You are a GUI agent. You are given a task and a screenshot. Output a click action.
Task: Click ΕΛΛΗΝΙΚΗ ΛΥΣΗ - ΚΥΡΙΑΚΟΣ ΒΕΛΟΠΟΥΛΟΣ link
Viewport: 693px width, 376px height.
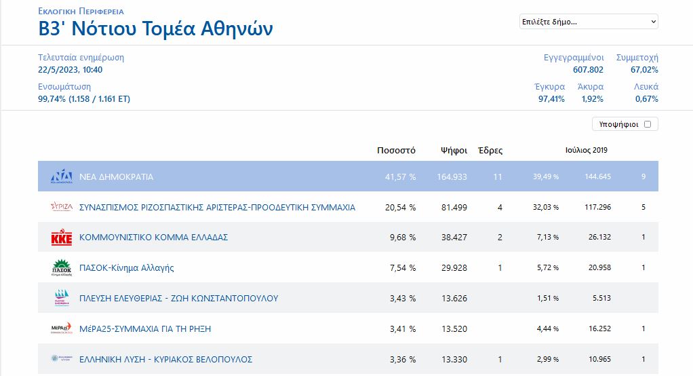click(x=165, y=359)
